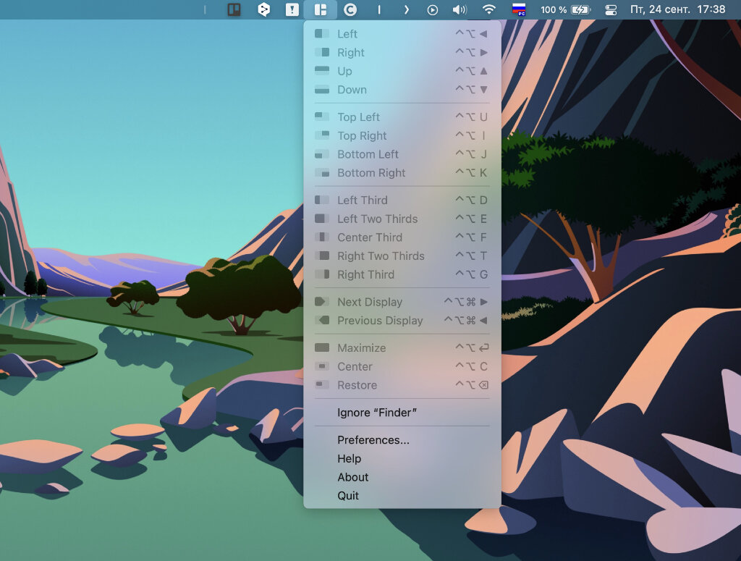Open the Wi-Fi status menu
The height and width of the screenshot is (561, 741).
pos(489,9)
